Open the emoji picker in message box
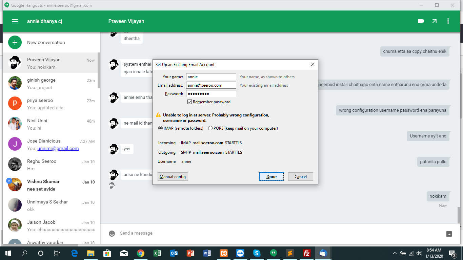Screen dimensions: 463x260 coord(112,233)
